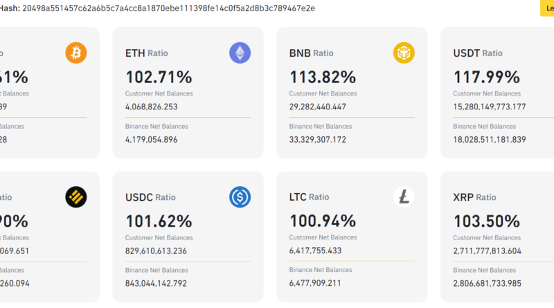Viewport: 554px width, 308px height.
Task: Click the orange Bitcoin logo icon
Action: (76, 53)
